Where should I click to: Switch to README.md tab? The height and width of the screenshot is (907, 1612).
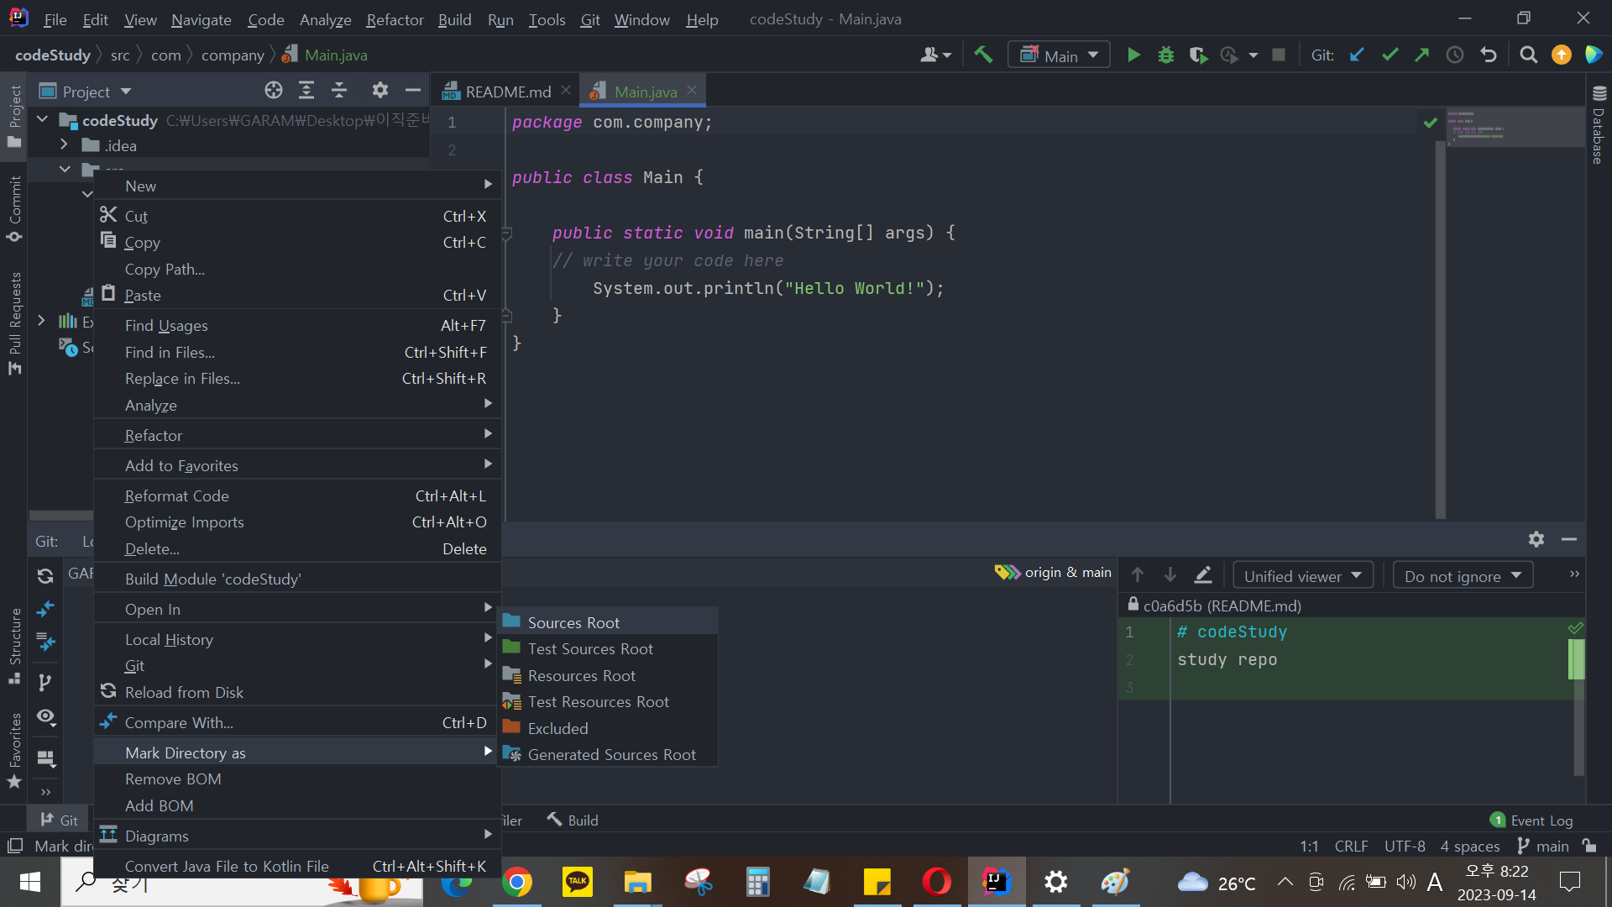pos(507,92)
